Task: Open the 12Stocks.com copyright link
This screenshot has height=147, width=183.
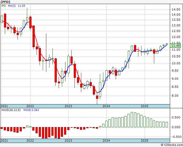Action: (172, 145)
